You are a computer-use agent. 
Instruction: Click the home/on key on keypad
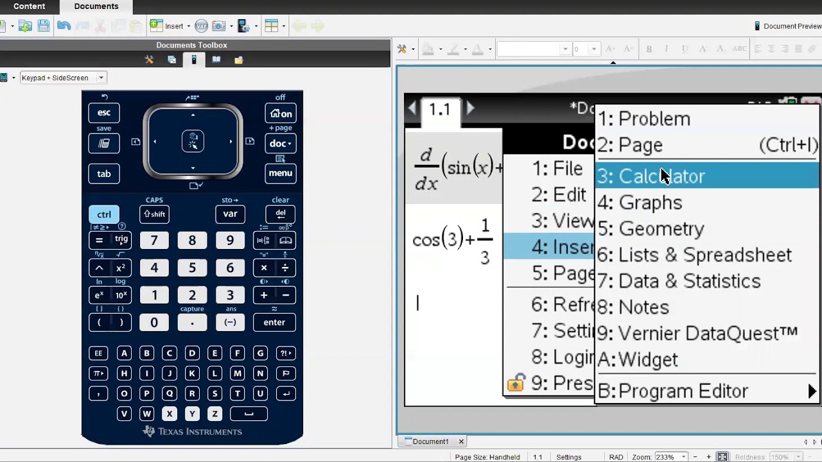pos(281,114)
